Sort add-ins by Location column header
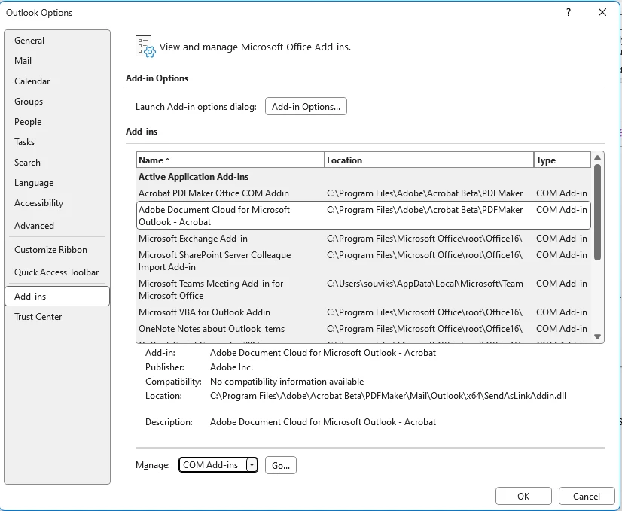Image resolution: width=622 pixels, height=511 pixels. [x=429, y=160]
